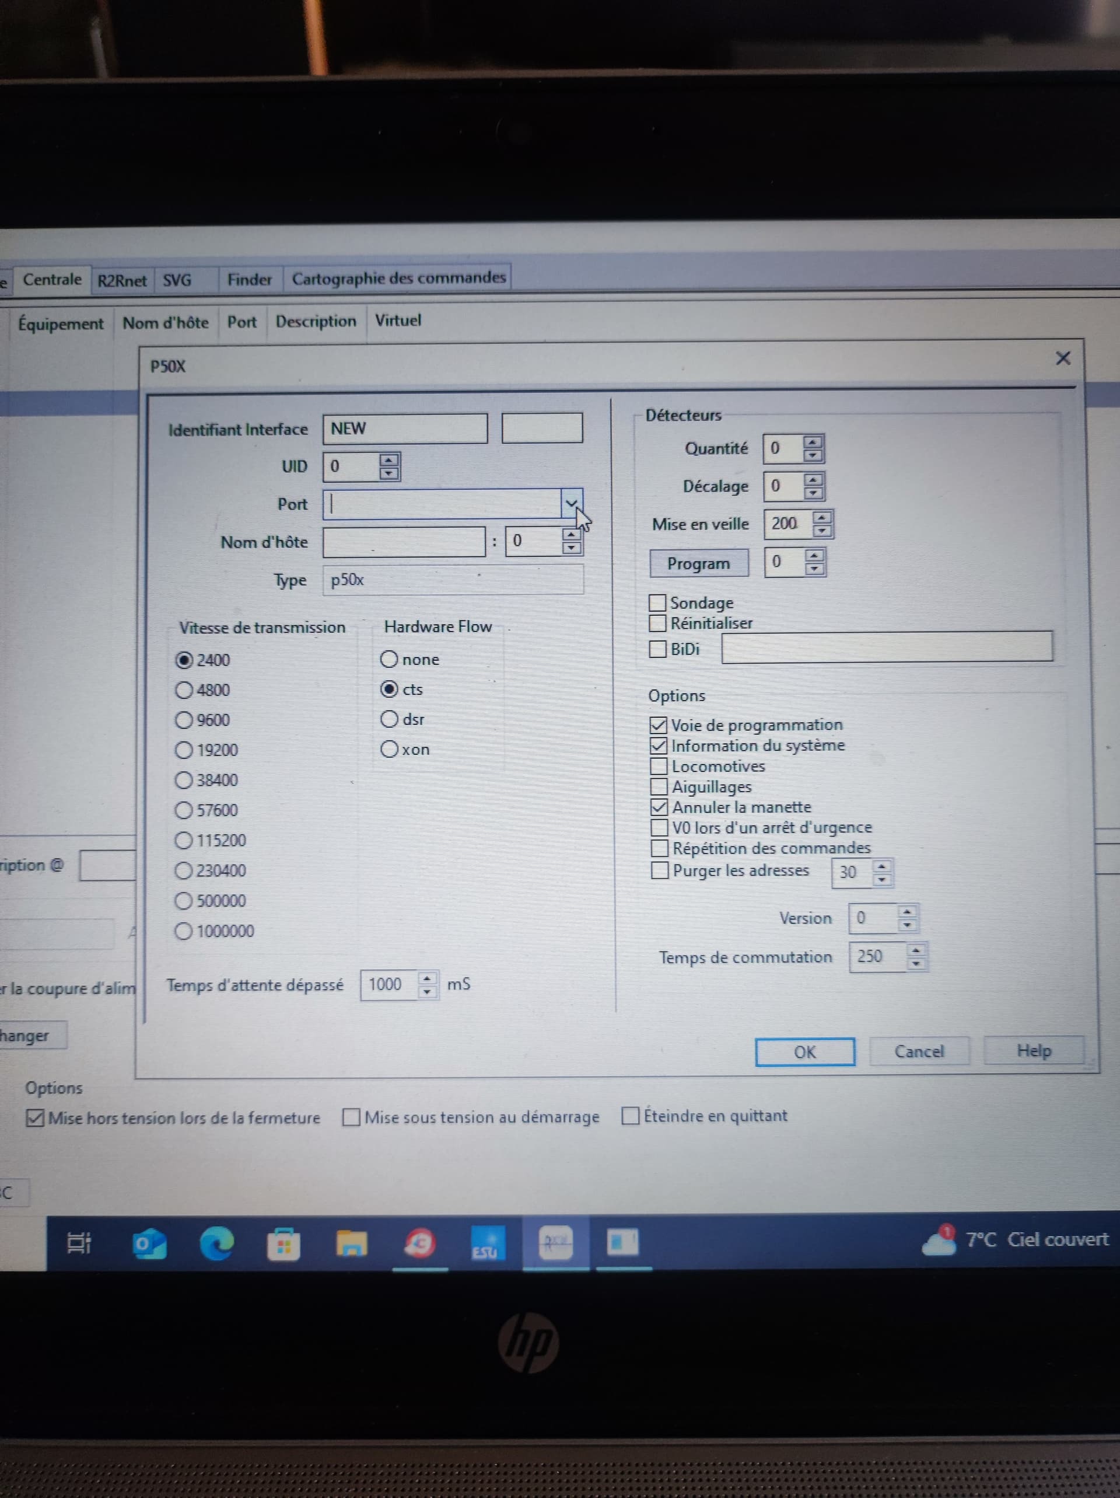Viewport: 1120px width, 1498px height.
Task: Check the Sondage checkbox
Action: 657,602
